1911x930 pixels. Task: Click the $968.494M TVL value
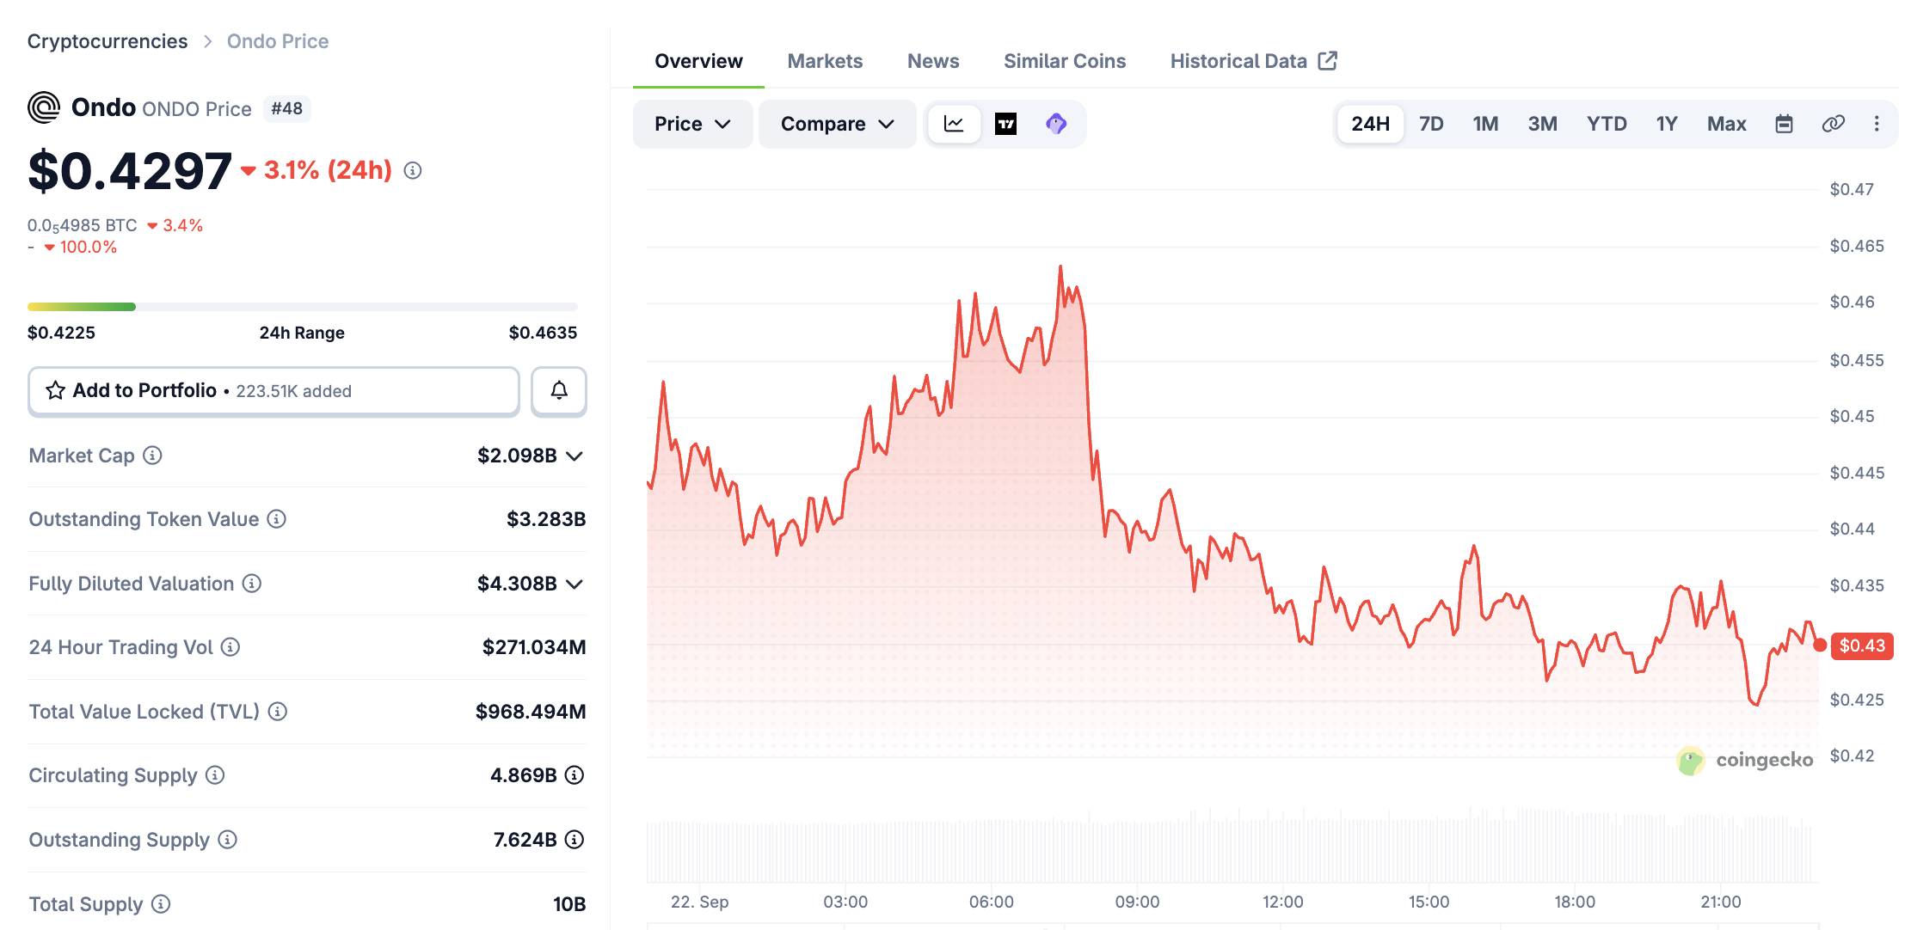tap(531, 712)
